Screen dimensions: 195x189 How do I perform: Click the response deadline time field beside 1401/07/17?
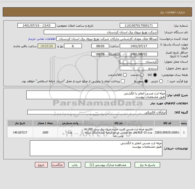[100, 46]
